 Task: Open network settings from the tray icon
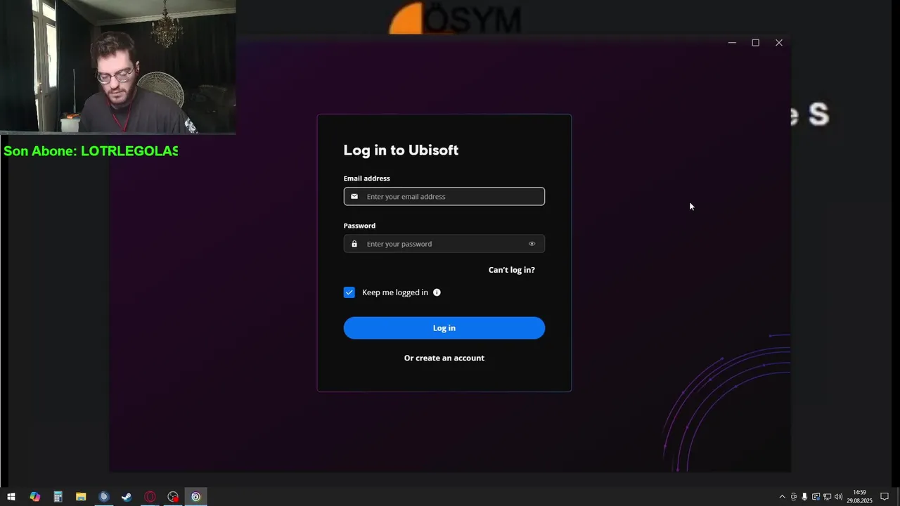(x=827, y=497)
